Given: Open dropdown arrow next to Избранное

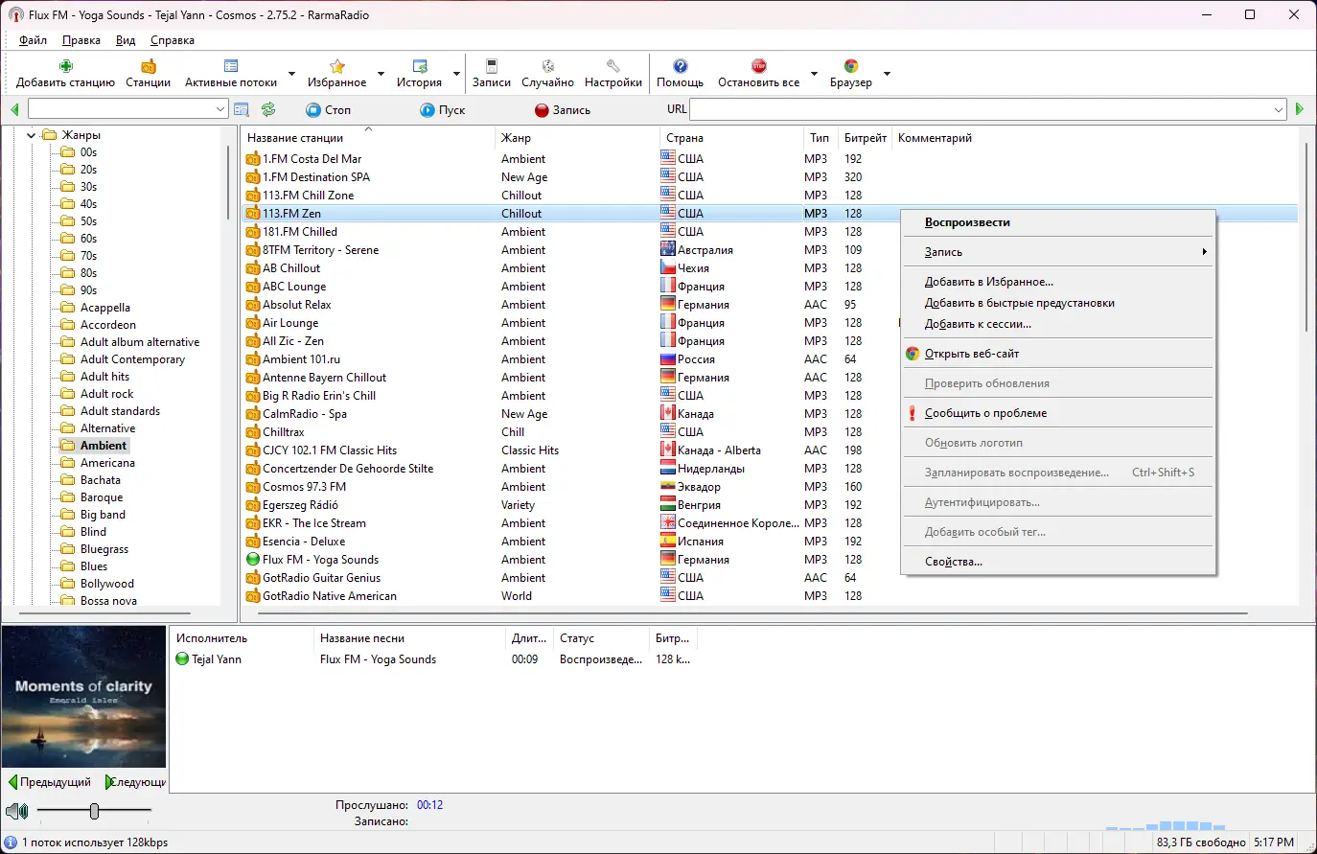Looking at the screenshot, I should pos(381,74).
